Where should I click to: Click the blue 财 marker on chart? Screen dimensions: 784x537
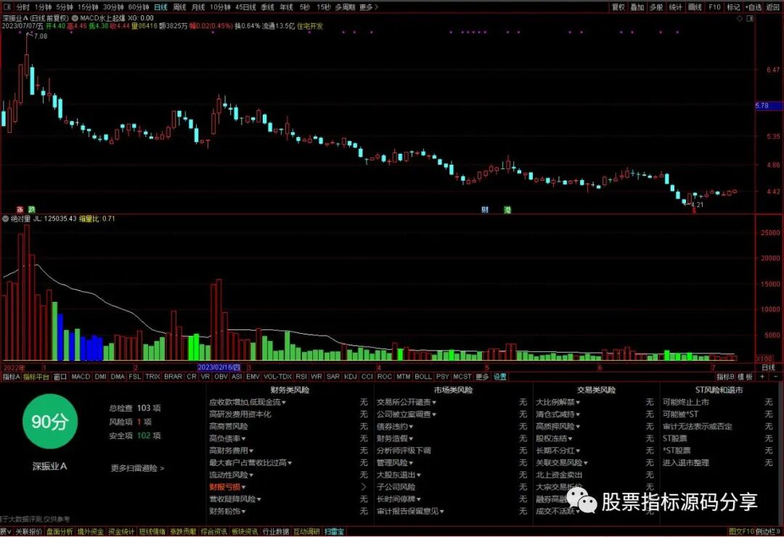pos(484,210)
